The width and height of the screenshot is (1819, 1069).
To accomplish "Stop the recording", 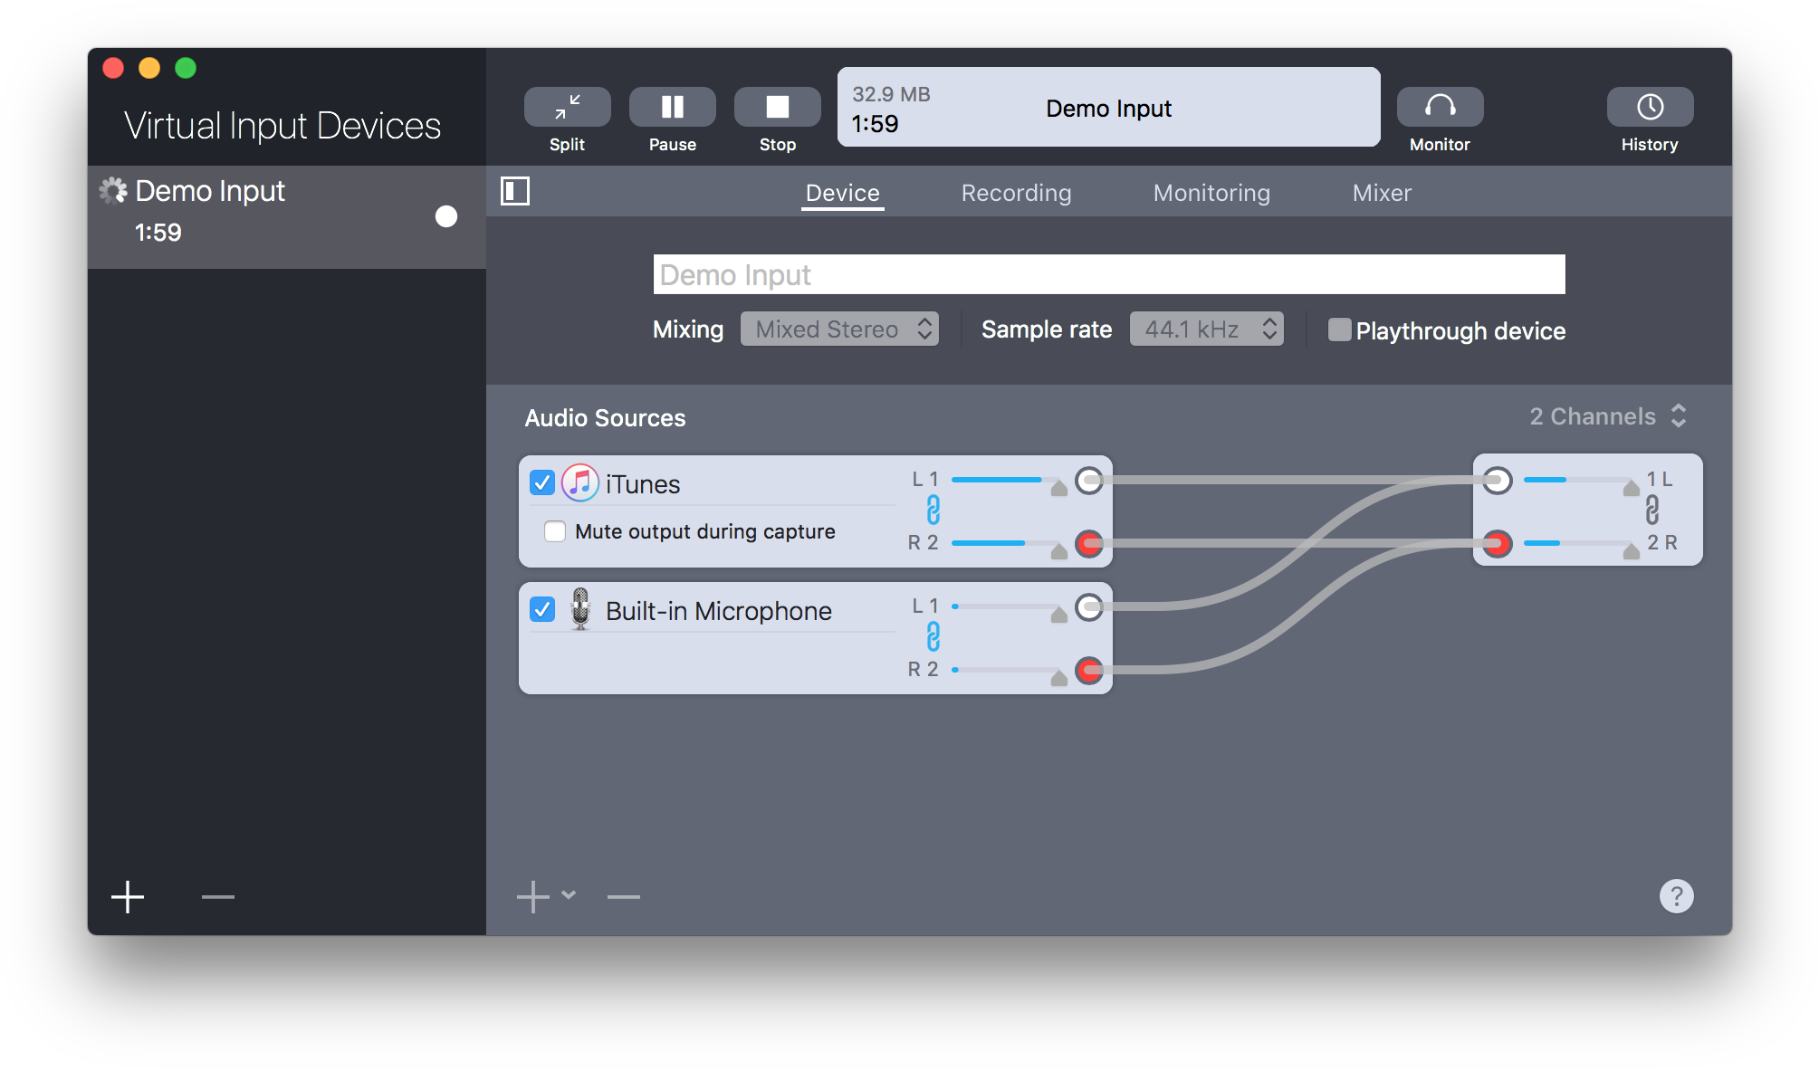I will (777, 108).
